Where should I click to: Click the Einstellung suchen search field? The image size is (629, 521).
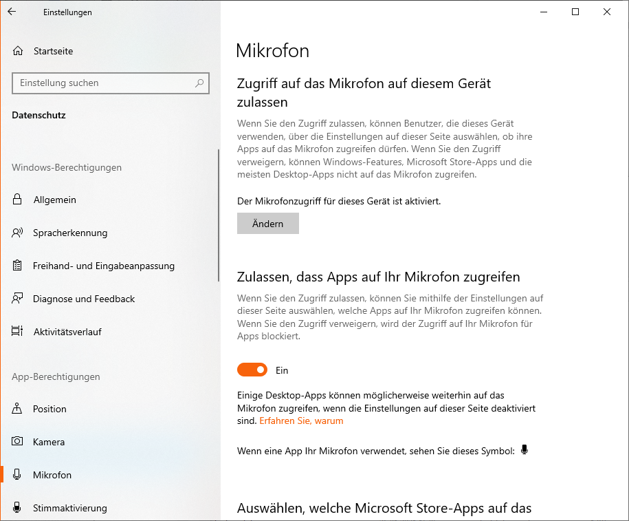click(x=111, y=83)
